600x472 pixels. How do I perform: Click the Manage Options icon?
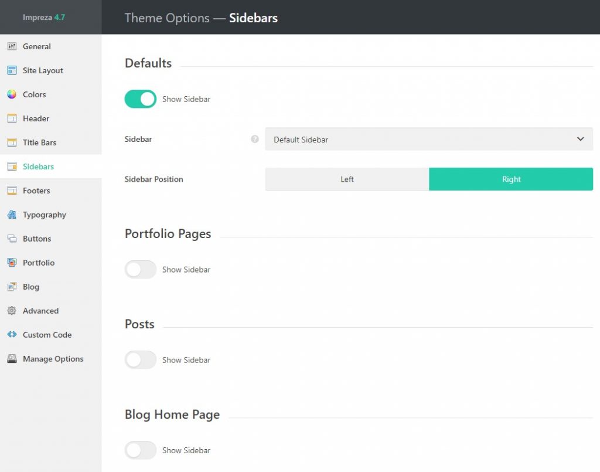coord(12,359)
